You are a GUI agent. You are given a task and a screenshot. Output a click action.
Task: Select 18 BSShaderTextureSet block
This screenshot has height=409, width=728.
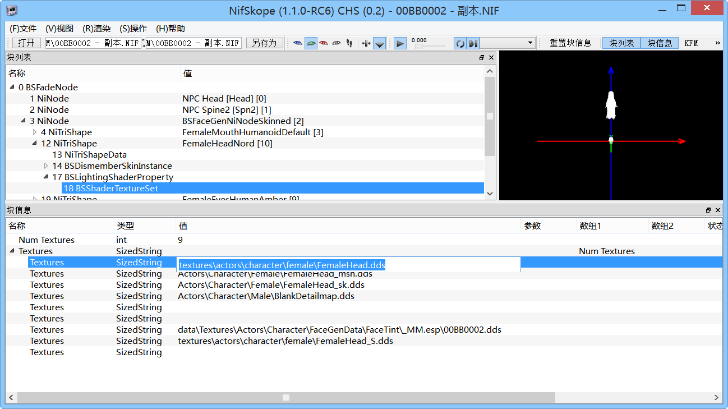[x=110, y=189]
